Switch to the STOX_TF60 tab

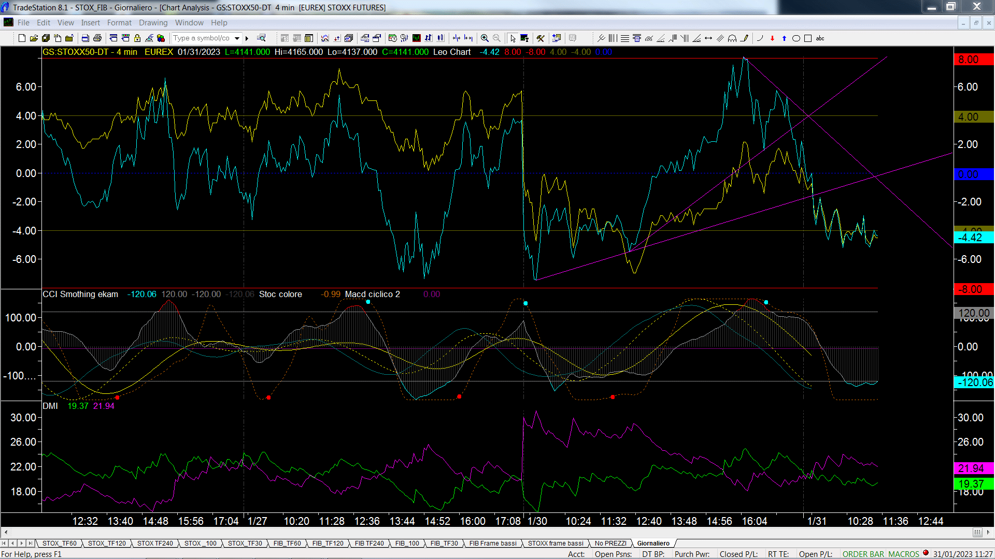tap(59, 543)
